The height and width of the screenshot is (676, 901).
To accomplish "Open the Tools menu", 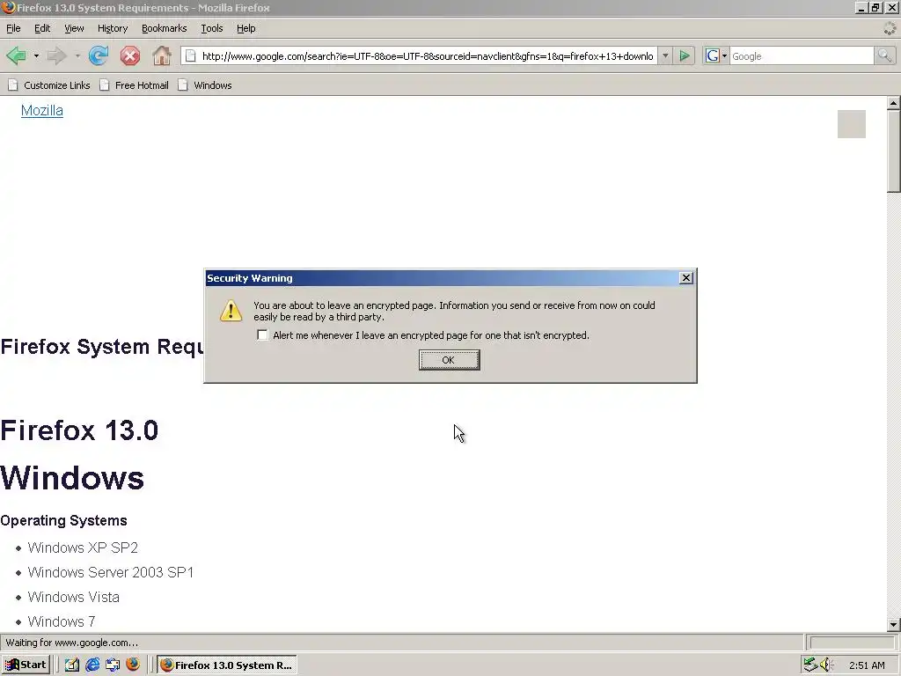I will pyautogui.click(x=211, y=28).
